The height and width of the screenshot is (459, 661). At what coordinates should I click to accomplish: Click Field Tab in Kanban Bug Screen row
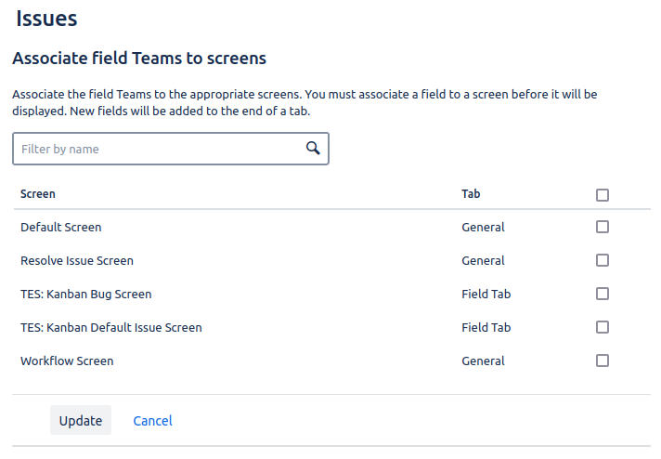click(x=486, y=294)
